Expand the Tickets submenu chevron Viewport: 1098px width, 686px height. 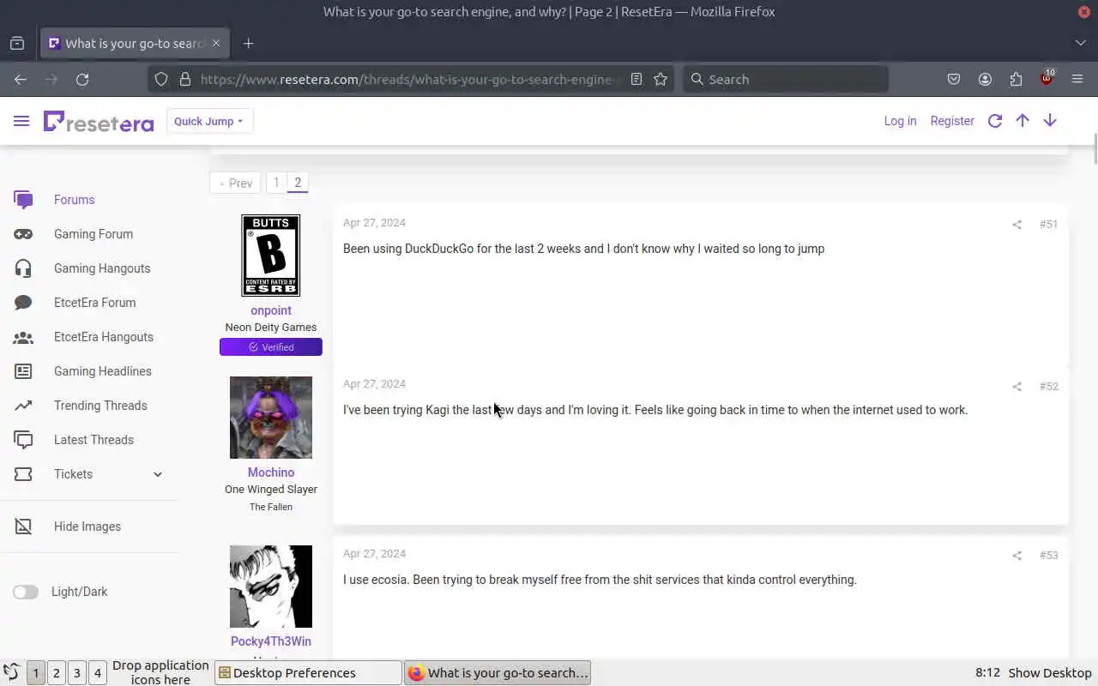[158, 474]
